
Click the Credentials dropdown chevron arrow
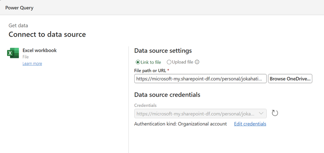tap(261, 113)
